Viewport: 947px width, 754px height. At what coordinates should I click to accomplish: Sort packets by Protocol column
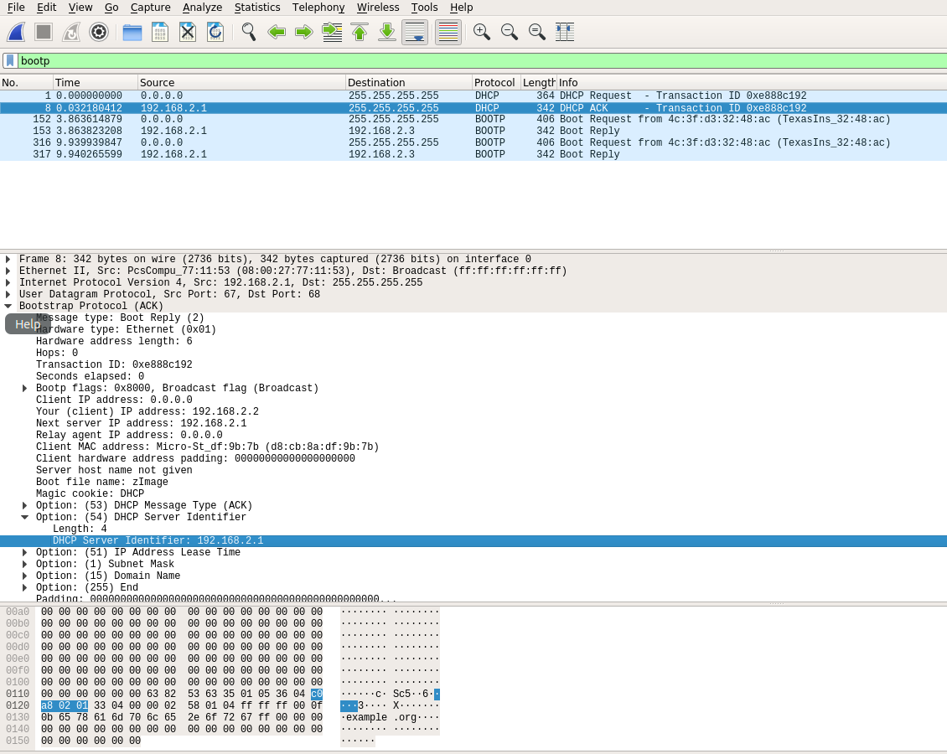coord(496,83)
